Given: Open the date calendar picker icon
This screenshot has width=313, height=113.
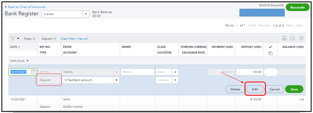Looking at the screenshot, I should [33, 72].
